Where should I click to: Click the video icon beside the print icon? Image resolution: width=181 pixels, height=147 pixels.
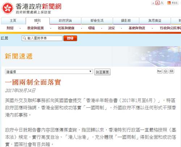pos(160,71)
